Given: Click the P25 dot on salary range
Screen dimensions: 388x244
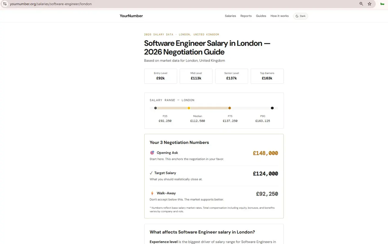Looking at the screenshot, I should coord(155,108).
